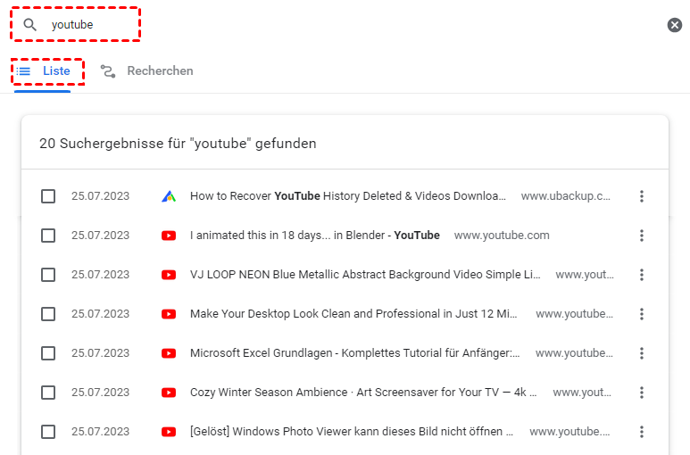Open I animated this in 18 days link

pyautogui.click(x=314, y=236)
